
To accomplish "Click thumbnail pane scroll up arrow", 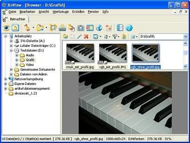I will coord(185,44).
